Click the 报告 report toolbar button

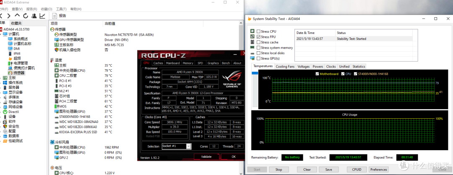coord(60,16)
